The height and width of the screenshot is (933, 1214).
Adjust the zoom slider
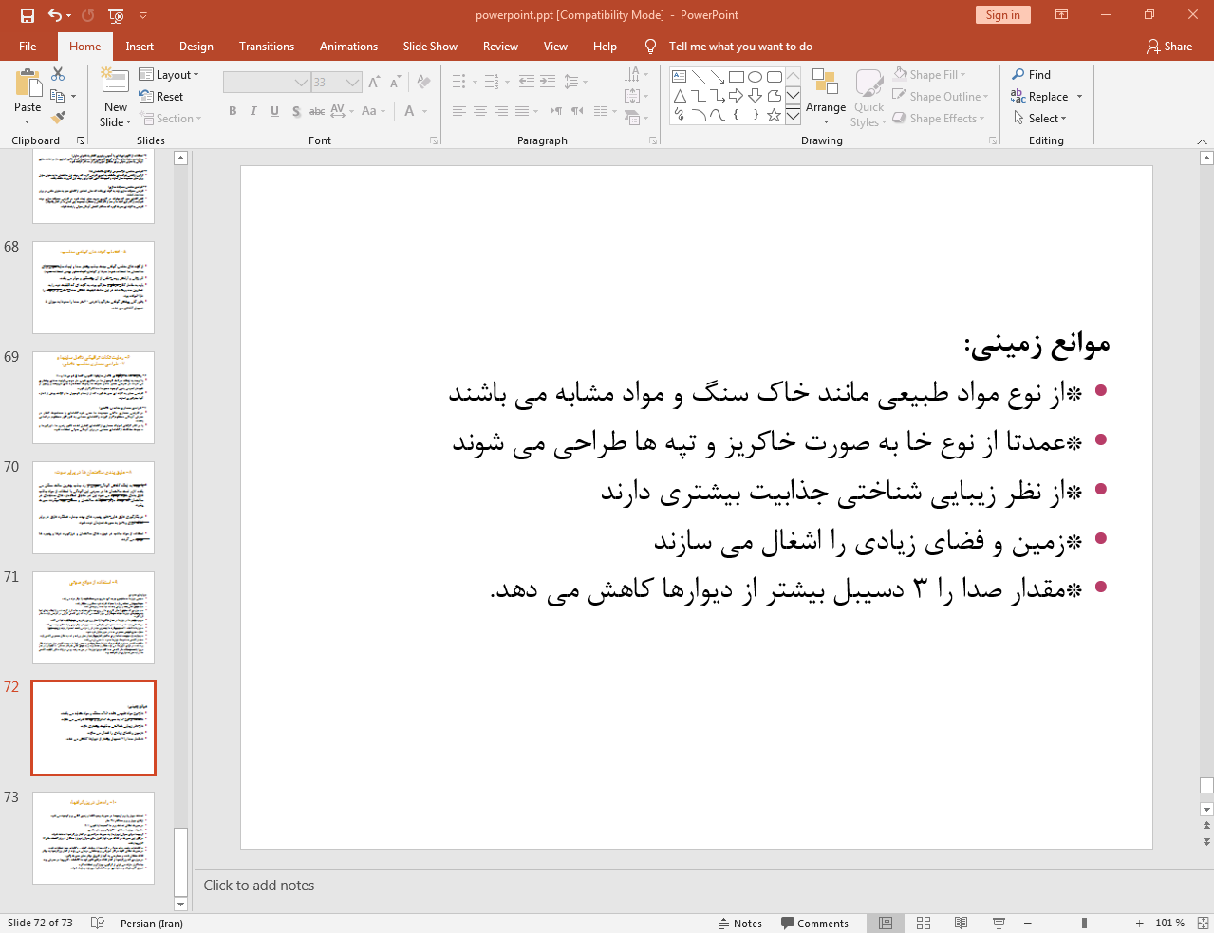click(x=1084, y=923)
